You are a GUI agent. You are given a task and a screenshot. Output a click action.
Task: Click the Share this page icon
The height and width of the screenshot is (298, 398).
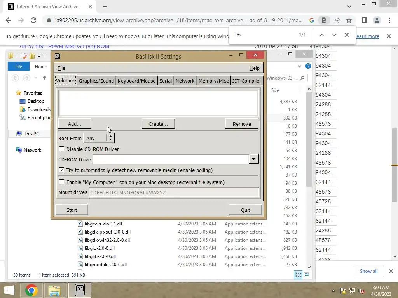tap(337, 20)
